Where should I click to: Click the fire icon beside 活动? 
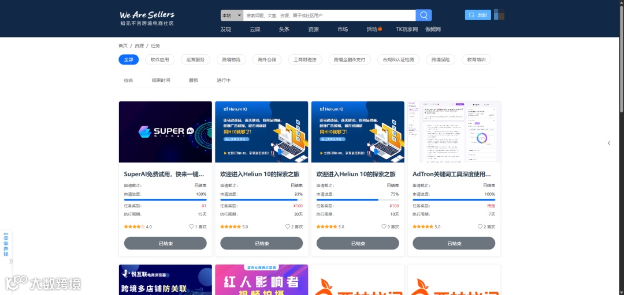pyautogui.click(x=380, y=29)
